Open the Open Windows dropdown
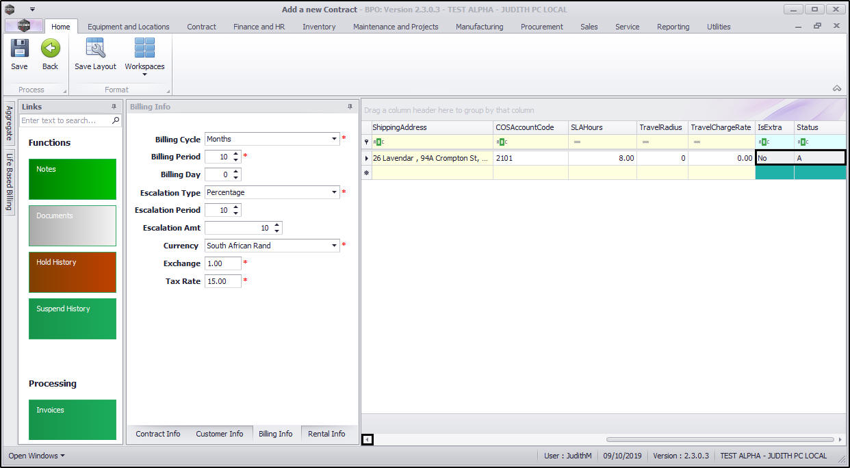The width and height of the screenshot is (850, 468). 36,456
